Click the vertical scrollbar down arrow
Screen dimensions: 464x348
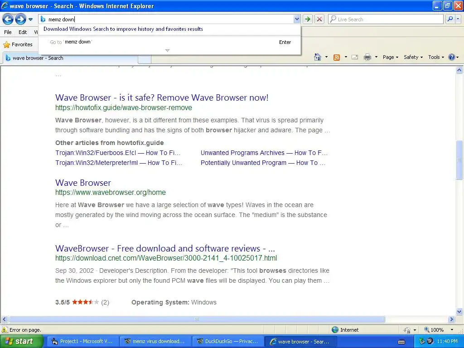pos(459,311)
